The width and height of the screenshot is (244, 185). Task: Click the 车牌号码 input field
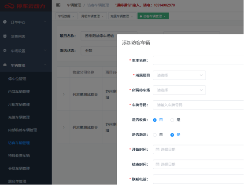198,105
